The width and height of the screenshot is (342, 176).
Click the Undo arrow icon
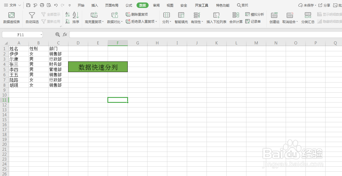click(56, 5)
